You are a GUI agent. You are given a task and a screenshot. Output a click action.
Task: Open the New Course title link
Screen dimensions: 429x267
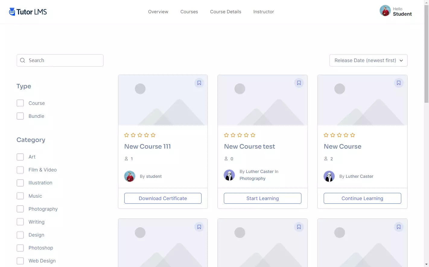click(x=342, y=146)
